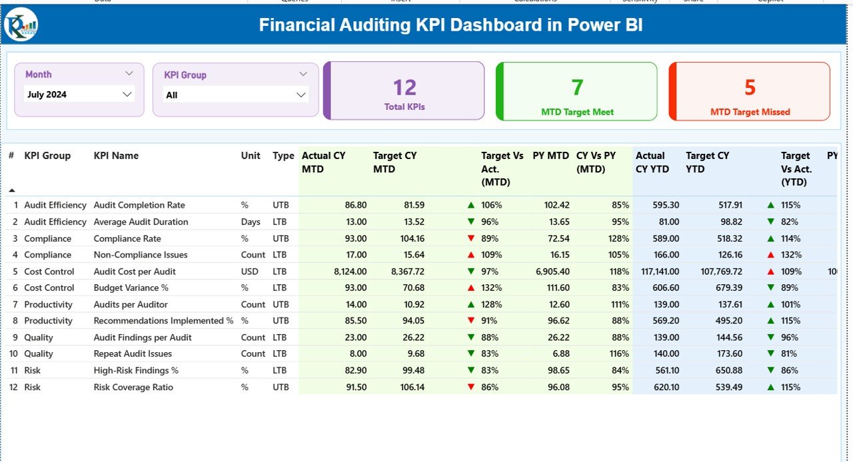Click Audit Cost per Audit's red YTD arrow
Screen dimensions: 853x462
point(771,272)
